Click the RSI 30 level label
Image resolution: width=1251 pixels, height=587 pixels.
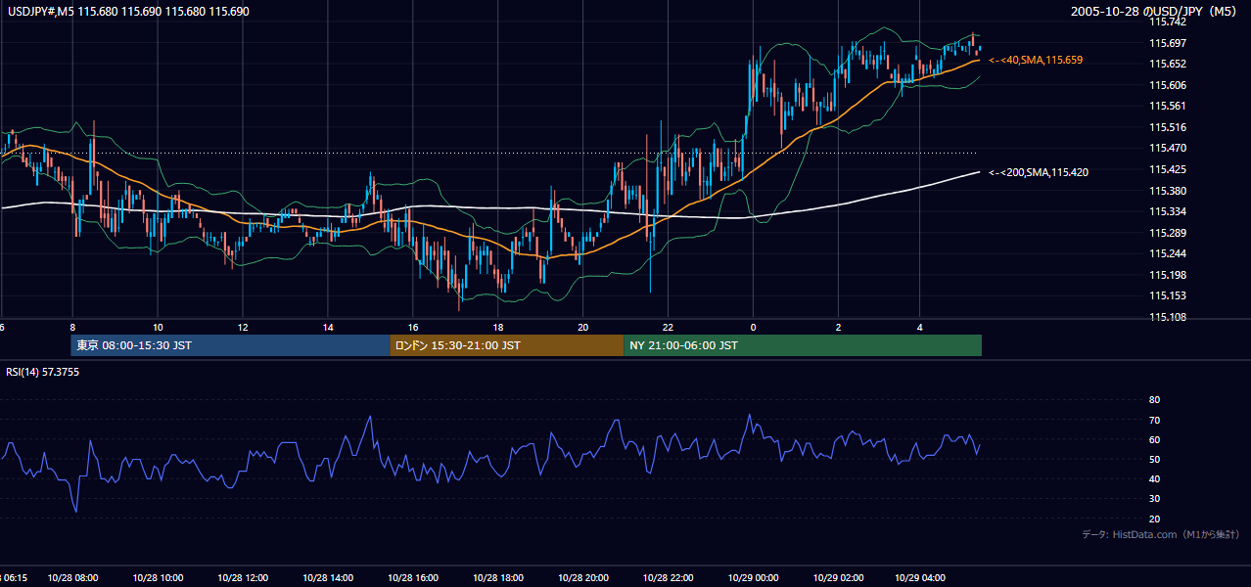click(x=1154, y=499)
